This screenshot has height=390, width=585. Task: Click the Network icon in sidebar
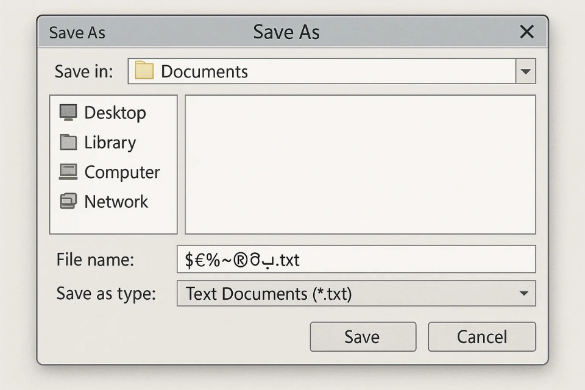pyautogui.click(x=68, y=202)
